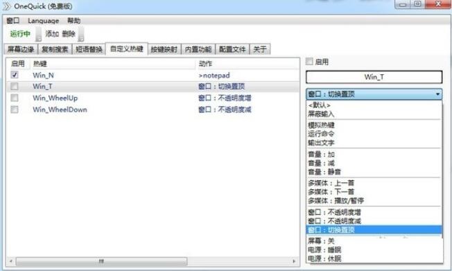Choose 输出文字 from the action list
This screenshot has height=271, width=452.
[374, 143]
